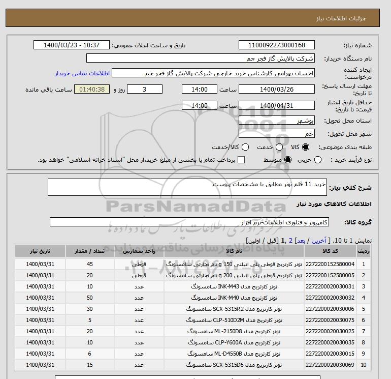Click the ML-2150D8 toner row name

[x=234, y=332]
